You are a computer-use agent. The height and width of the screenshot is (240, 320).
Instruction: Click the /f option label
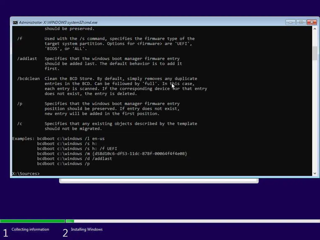(20, 38)
